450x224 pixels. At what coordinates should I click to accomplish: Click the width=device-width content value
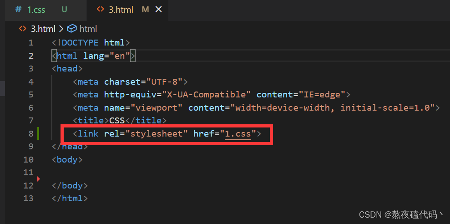[x=334, y=108]
